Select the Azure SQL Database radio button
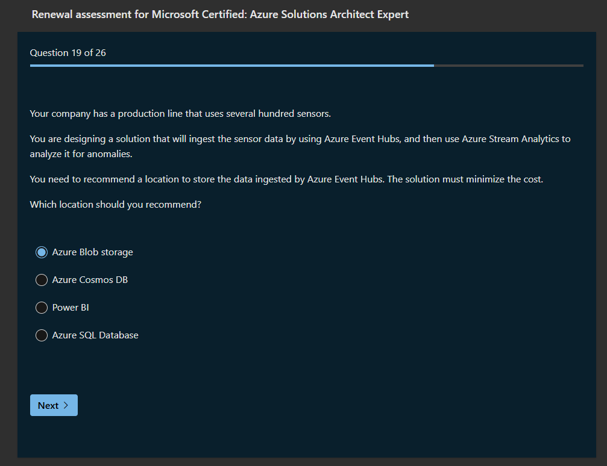Image resolution: width=607 pixels, height=466 pixels. (x=42, y=335)
